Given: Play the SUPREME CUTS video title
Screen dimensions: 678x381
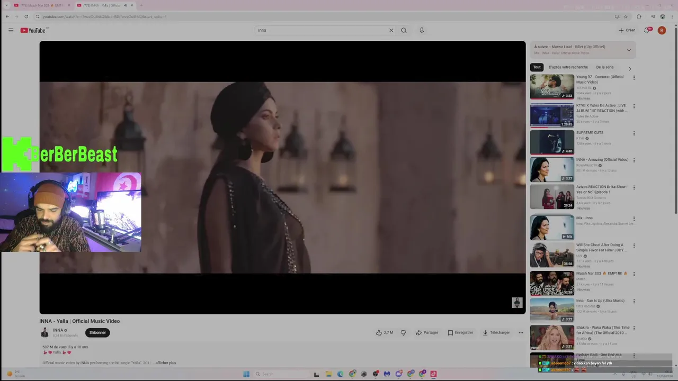Looking at the screenshot, I should click(x=590, y=133).
